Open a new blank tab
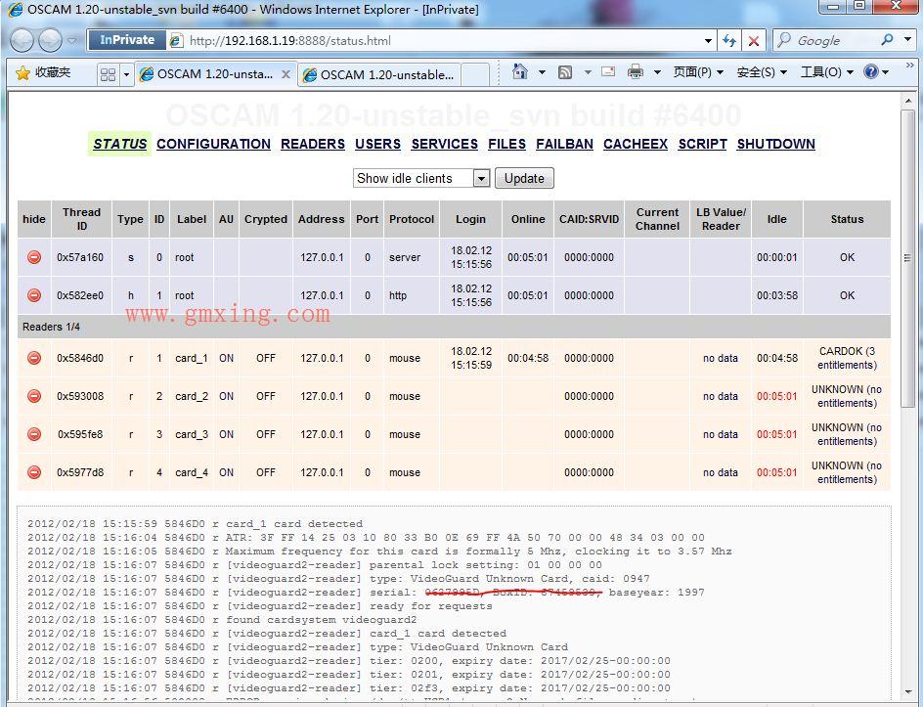The height and width of the screenshot is (707, 923). (x=475, y=74)
